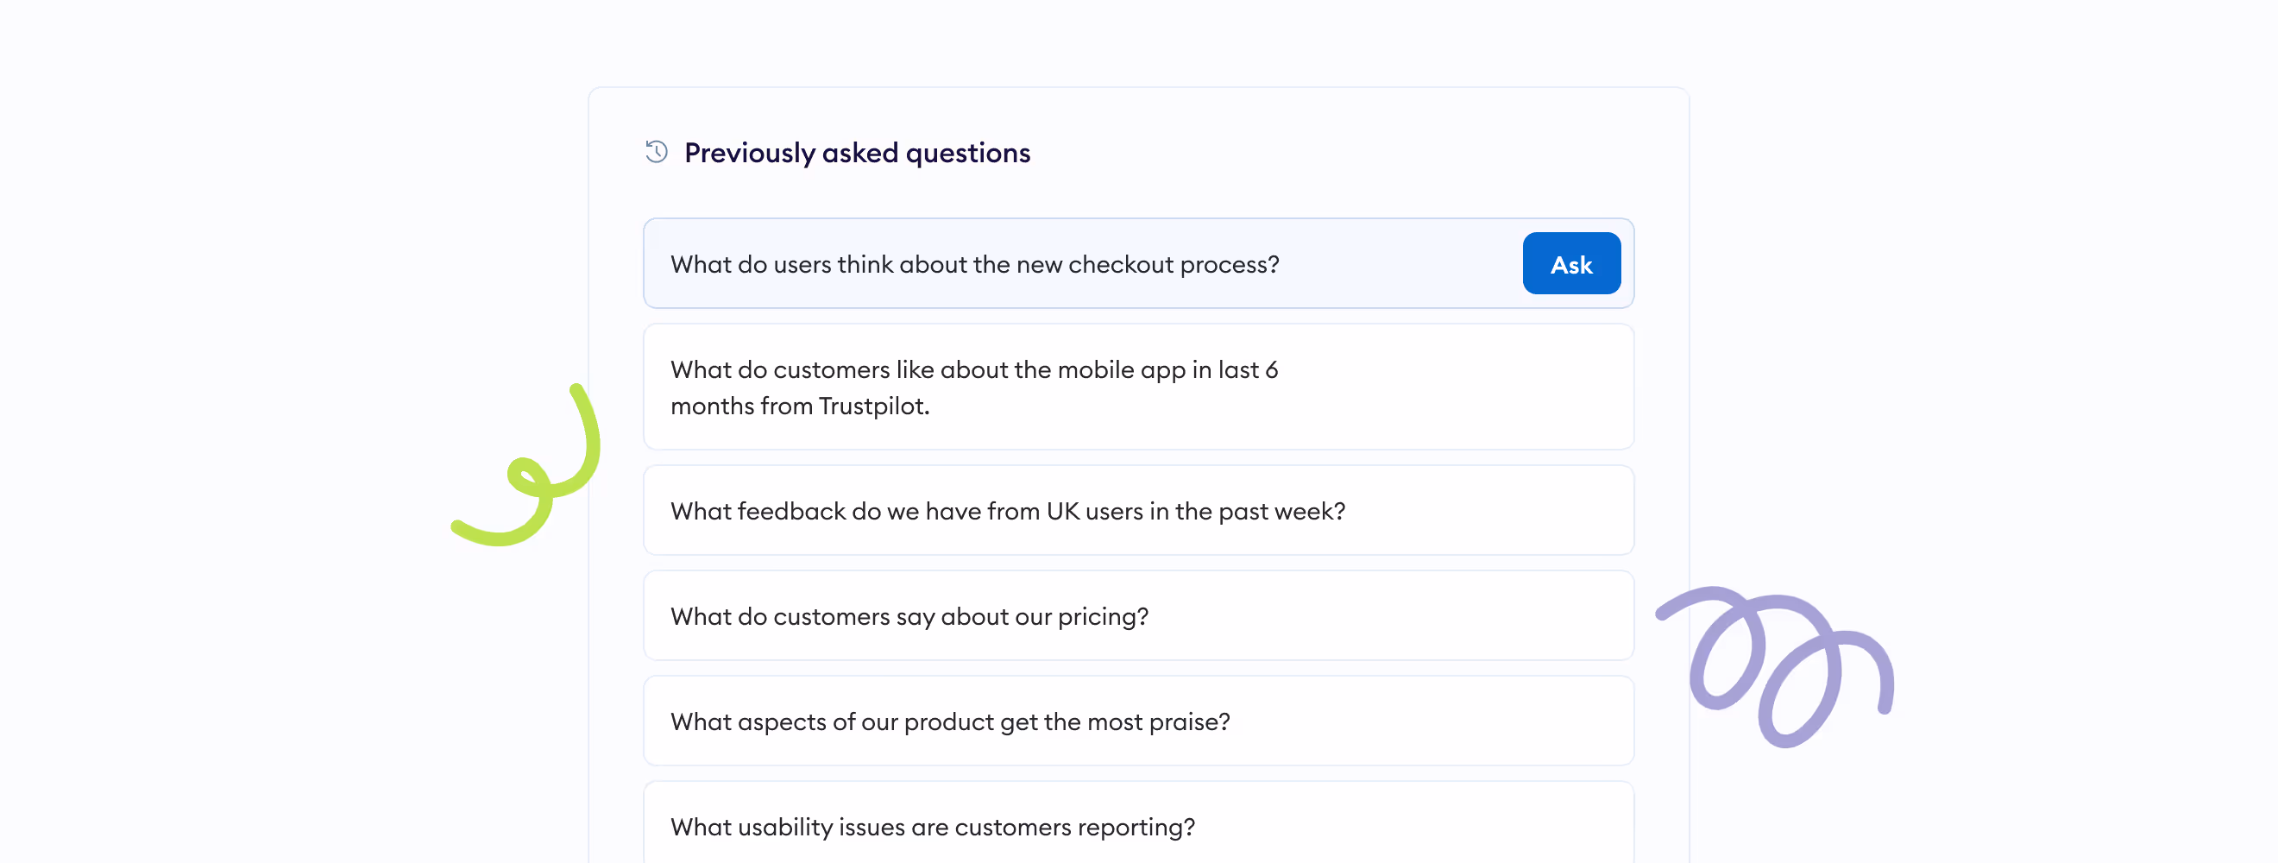
Task: Choose the mobile app Trustpilot question
Action: point(972,387)
